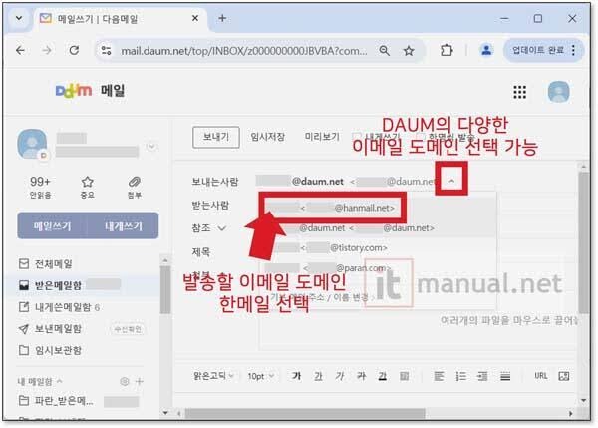Click 임시저장 to save draft
Image resolution: width=598 pixels, height=428 pixels.
pyautogui.click(x=268, y=137)
